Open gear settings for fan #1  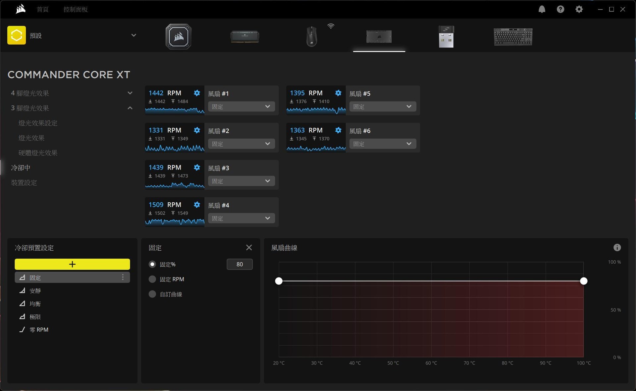pyautogui.click(x=197, y=93)
